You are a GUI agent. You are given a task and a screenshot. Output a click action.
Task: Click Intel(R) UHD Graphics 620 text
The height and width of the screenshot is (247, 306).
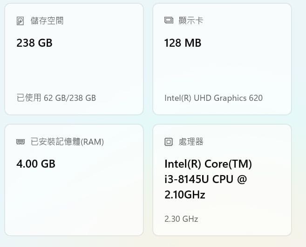[x=213, y=98]
